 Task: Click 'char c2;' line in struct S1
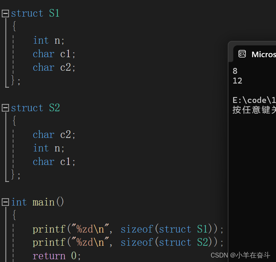54,67
